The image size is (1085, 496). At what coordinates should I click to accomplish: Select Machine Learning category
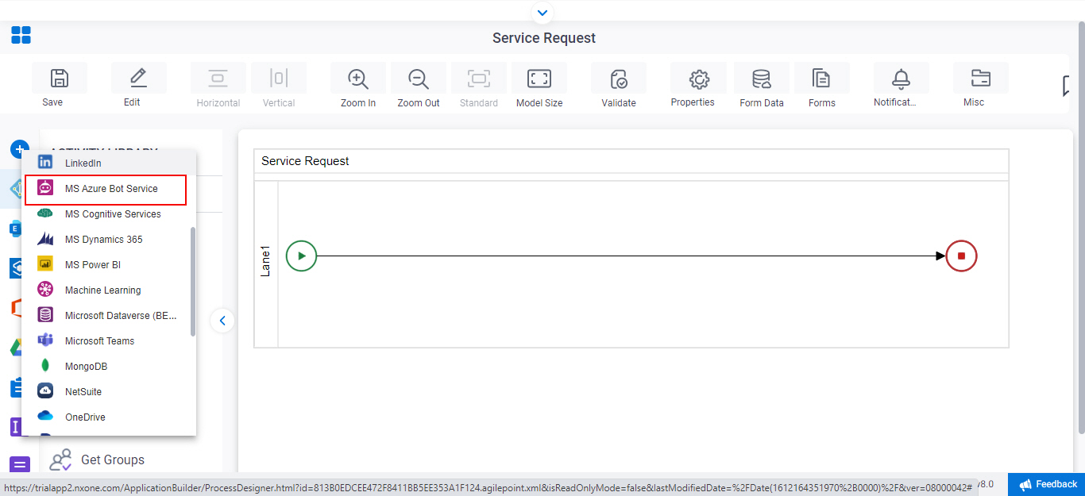click(x=109, y=290)
